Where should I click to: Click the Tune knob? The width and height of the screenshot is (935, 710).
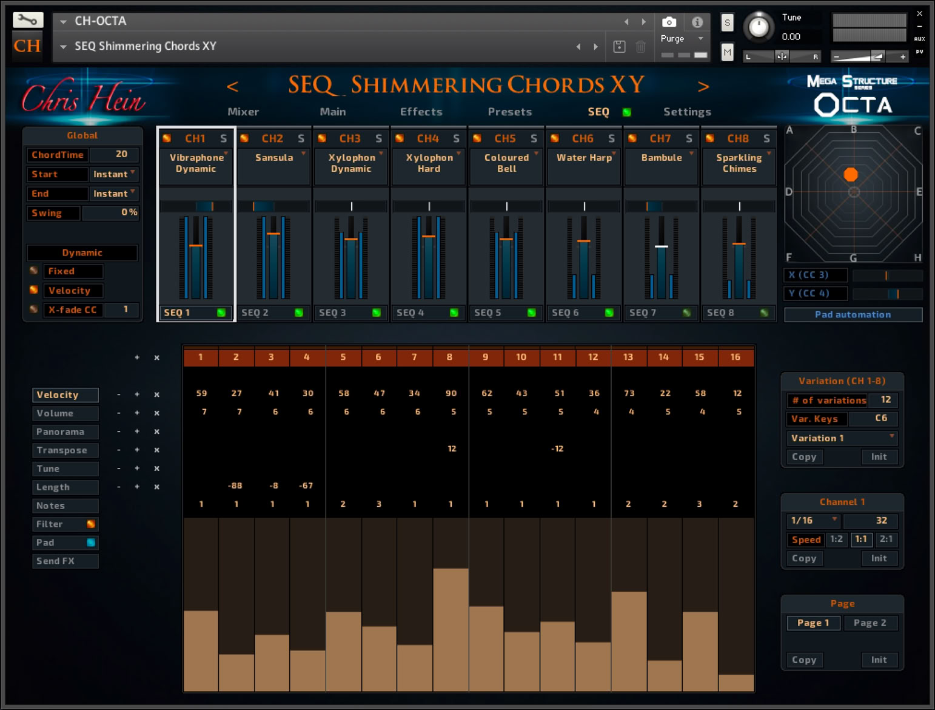[759, 27]
